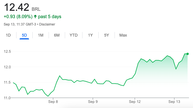Image resolution: width=193 pixels, height=108 pixels.
Task: Click the Sep 8 date axis label
Action: point(53,101)
